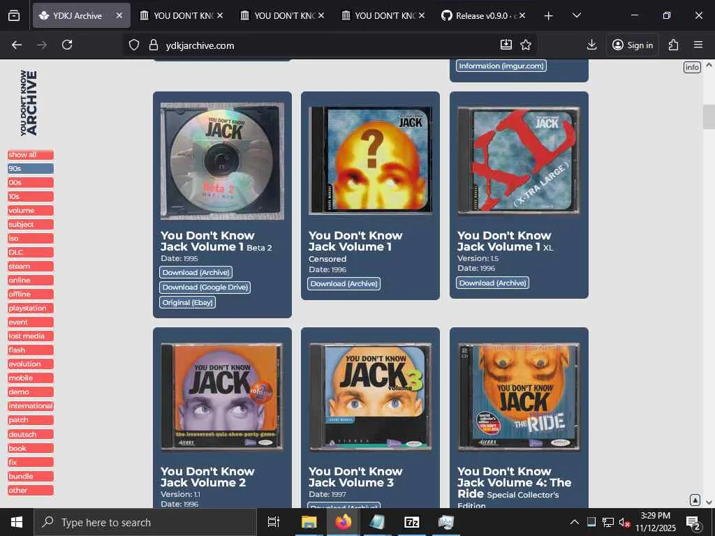Viewport: 715px width, 536px height.
Task: Click the scroll-to-top arrow icon on page
Action: pos(695,500)
